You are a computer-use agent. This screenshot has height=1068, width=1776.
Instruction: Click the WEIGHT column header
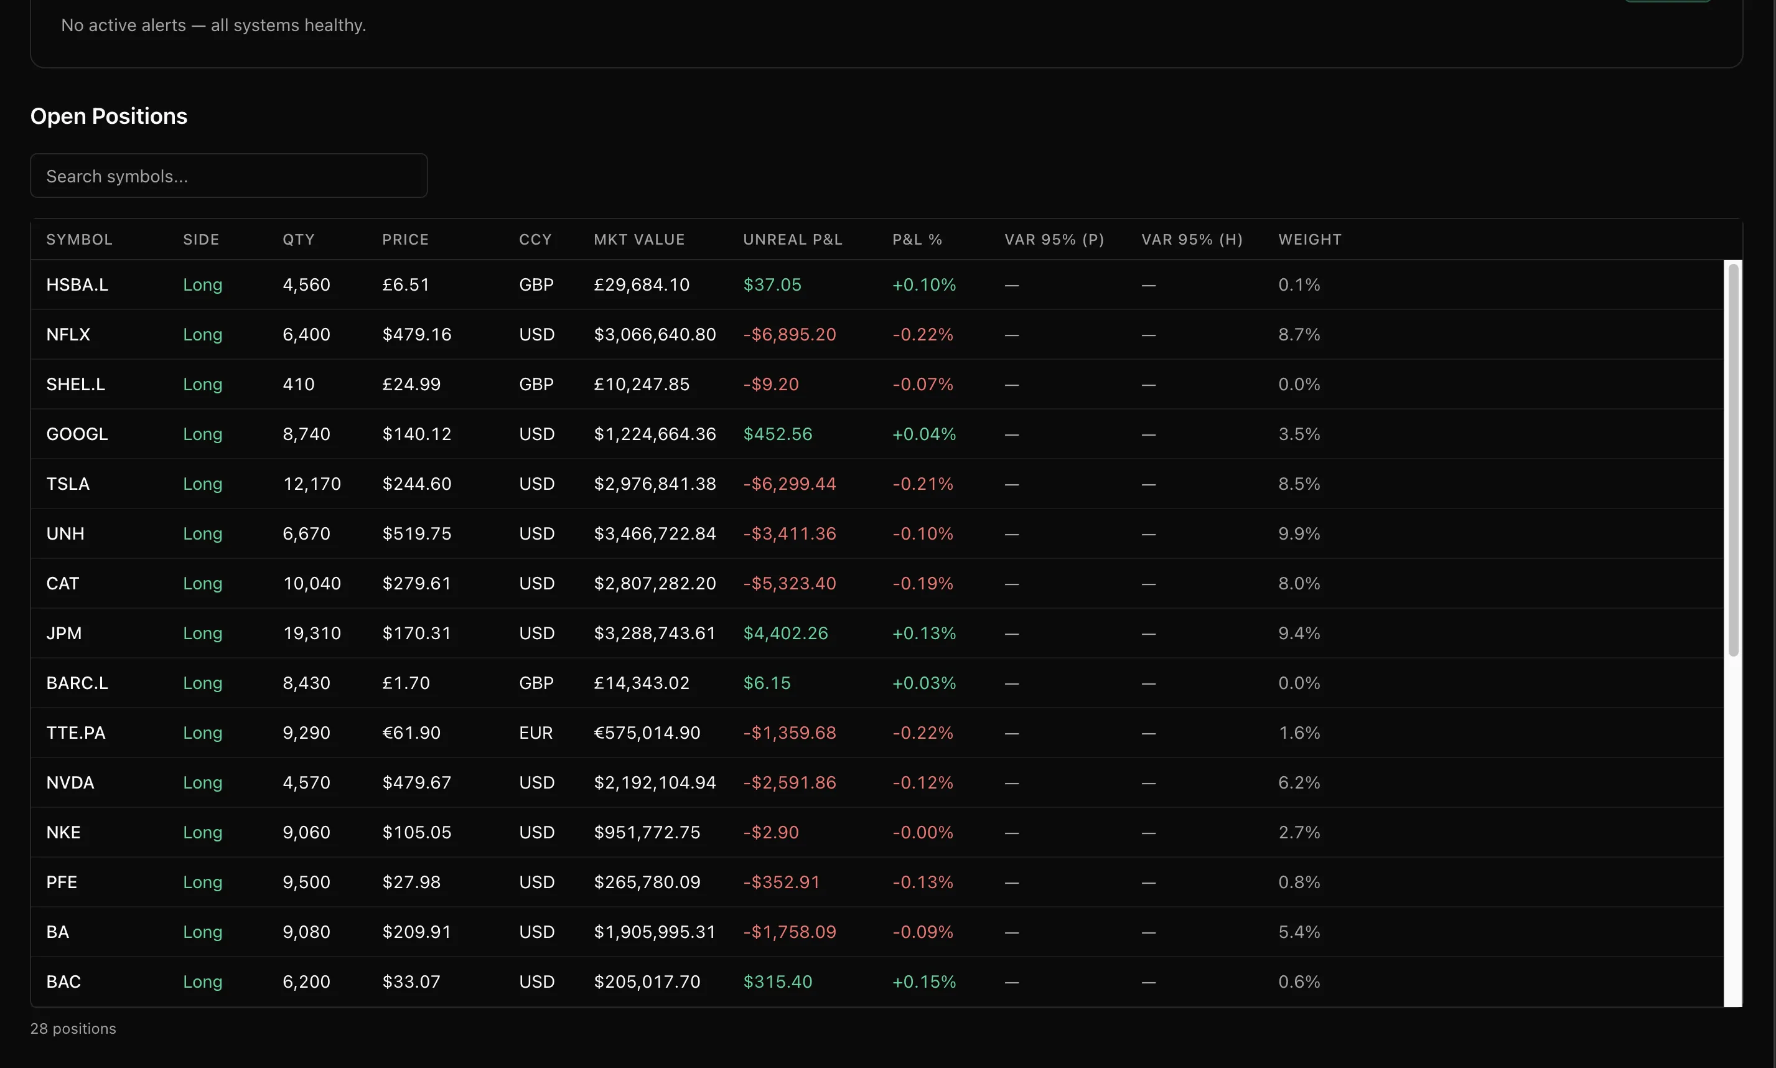coord(1310,239)
